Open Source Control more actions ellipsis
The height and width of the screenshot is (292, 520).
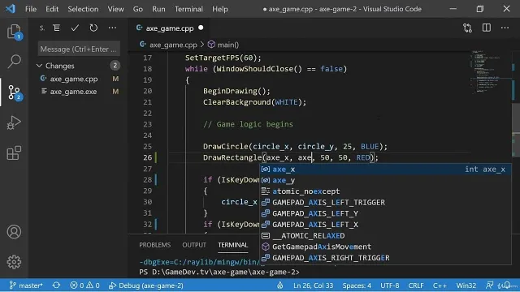click(112, 28)
